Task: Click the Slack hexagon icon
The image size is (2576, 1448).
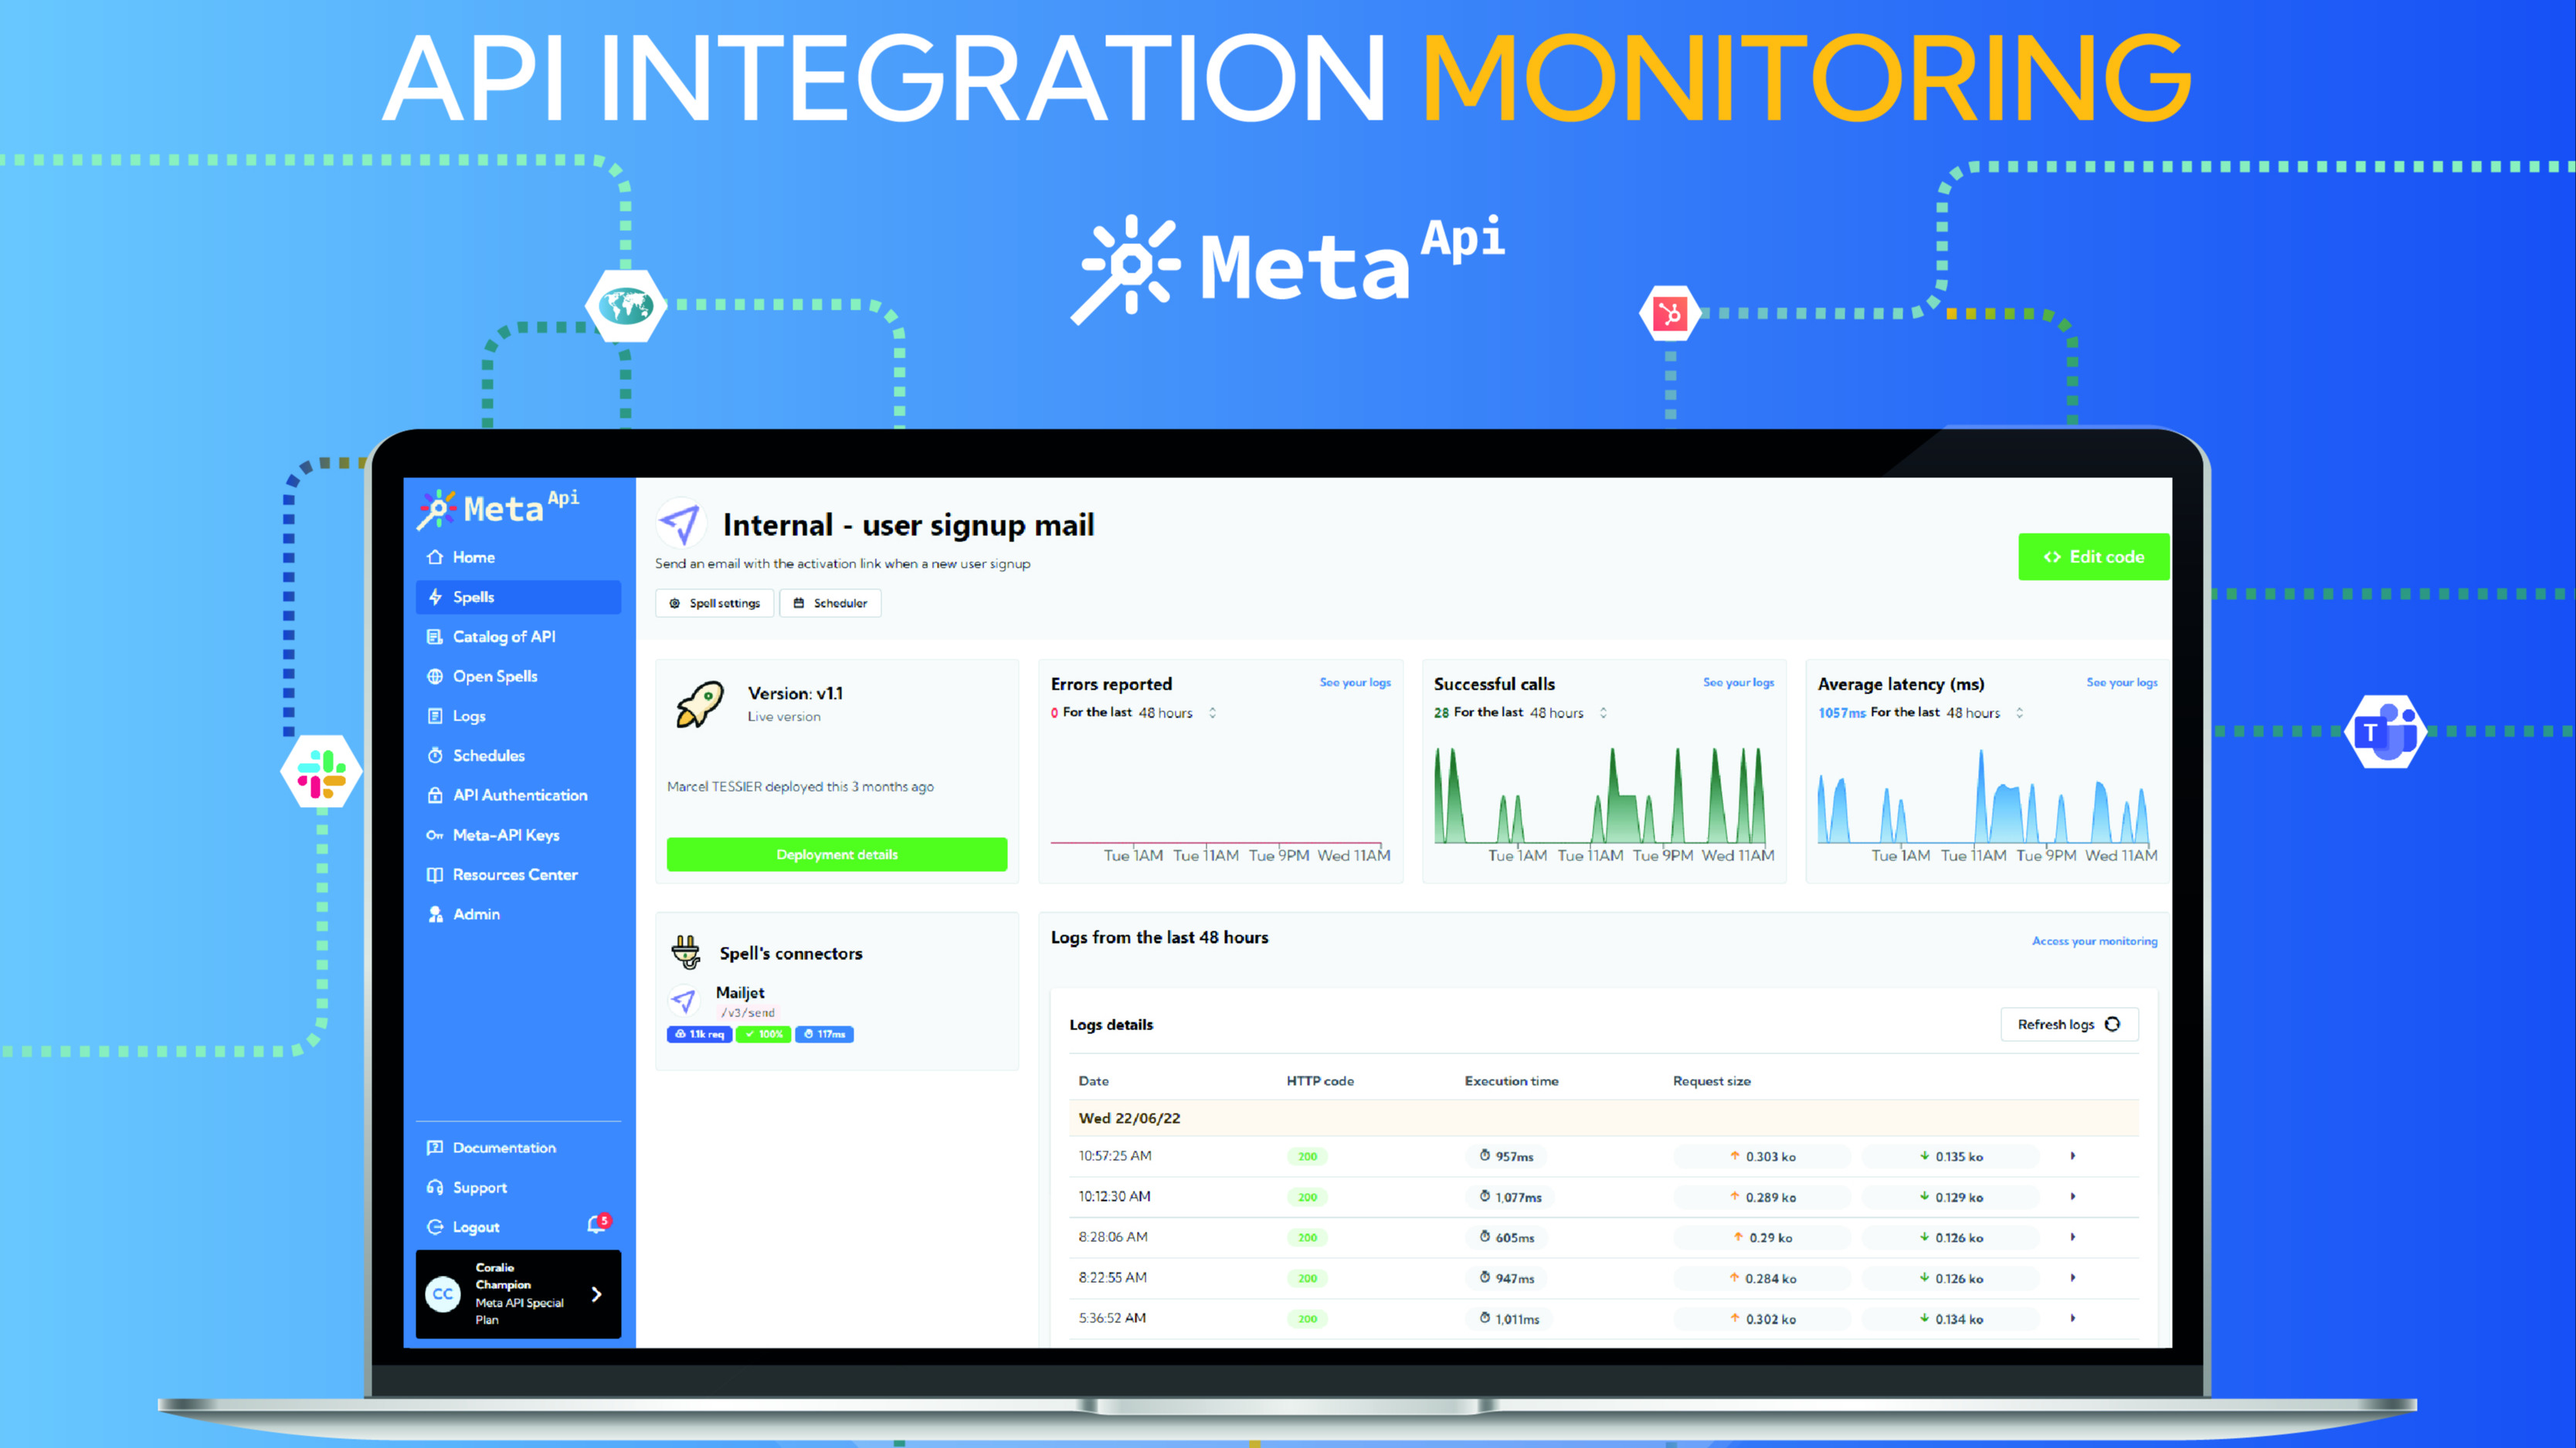Action: (321, 772)
